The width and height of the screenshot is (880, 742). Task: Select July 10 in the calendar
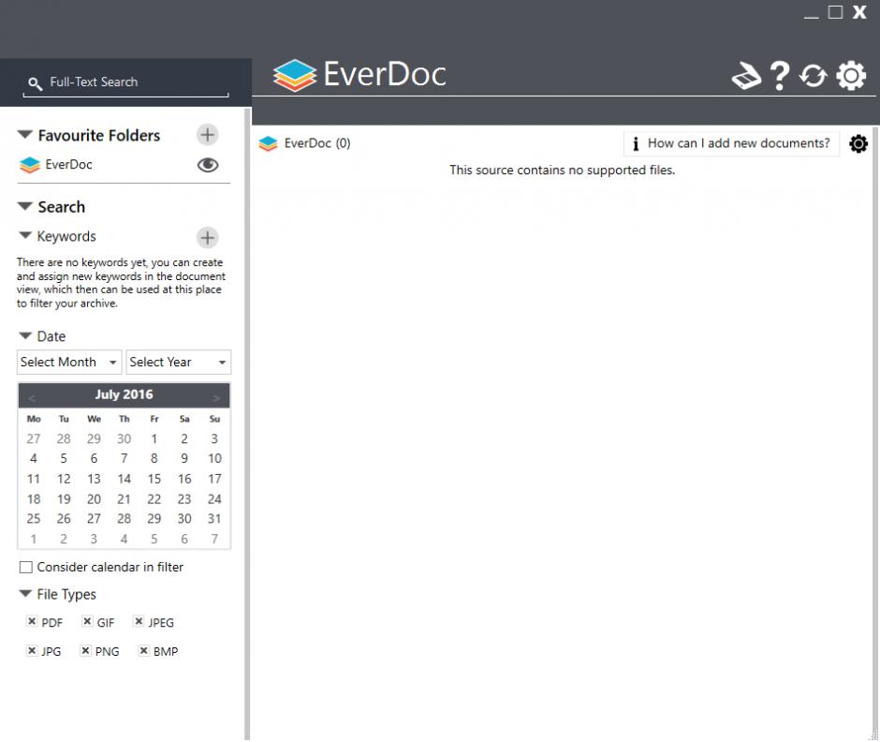tap(214, 459)
